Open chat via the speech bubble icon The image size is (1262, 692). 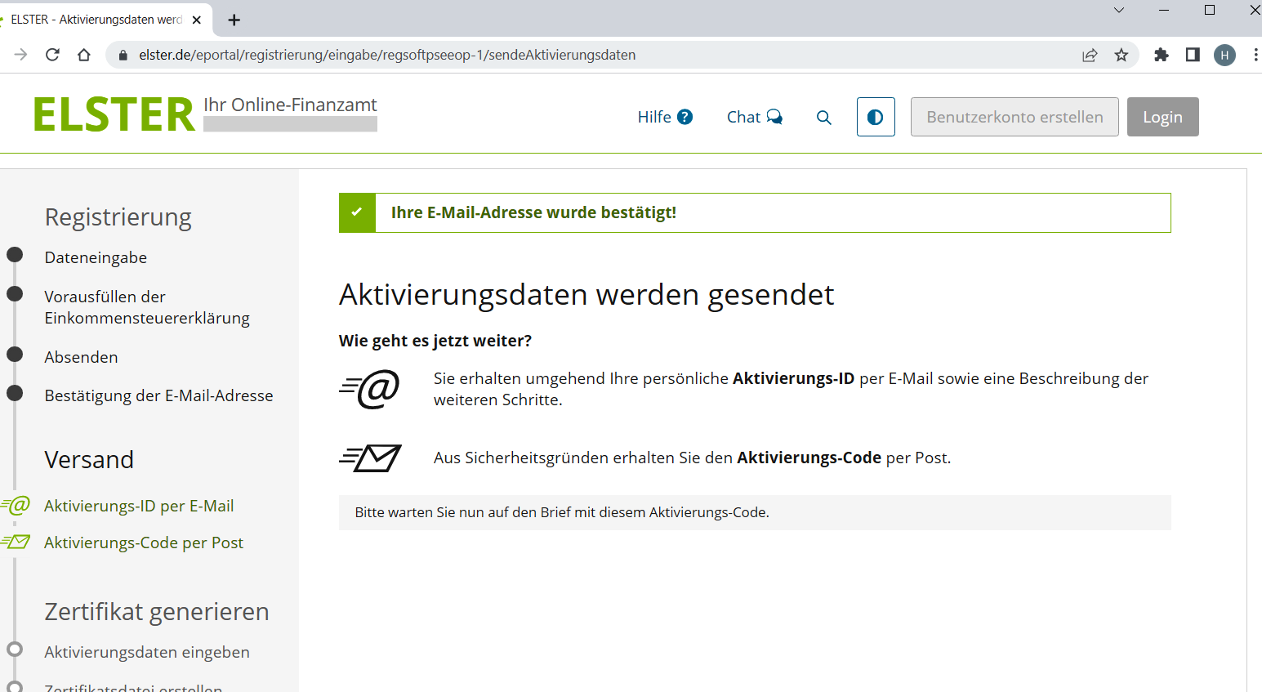click(774, 116)
